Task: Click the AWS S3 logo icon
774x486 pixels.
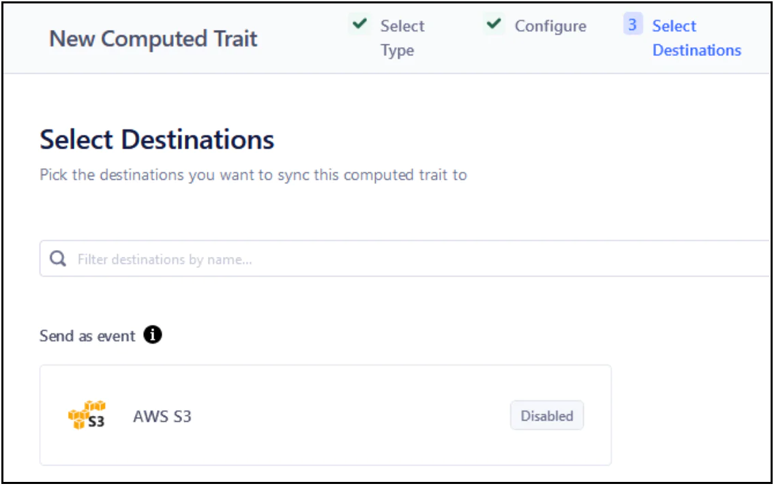Action: click(87, 415)
